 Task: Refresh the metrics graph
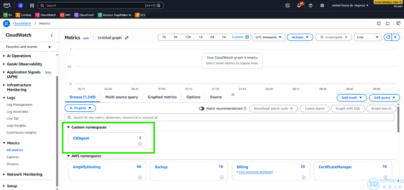click(x=388, y=37)
